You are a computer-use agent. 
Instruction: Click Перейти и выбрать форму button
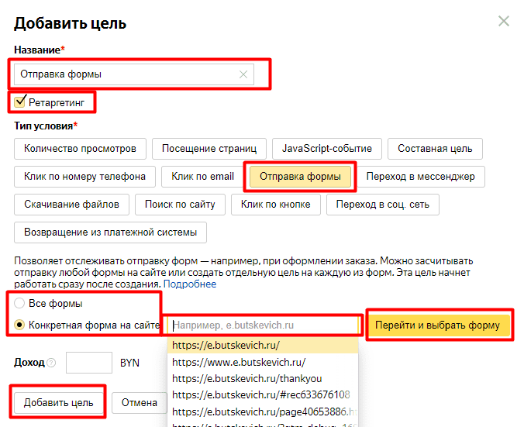pyautogui.click(x=438, y=325)
